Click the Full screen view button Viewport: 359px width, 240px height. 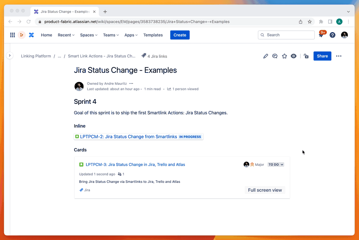pos(265,190)
